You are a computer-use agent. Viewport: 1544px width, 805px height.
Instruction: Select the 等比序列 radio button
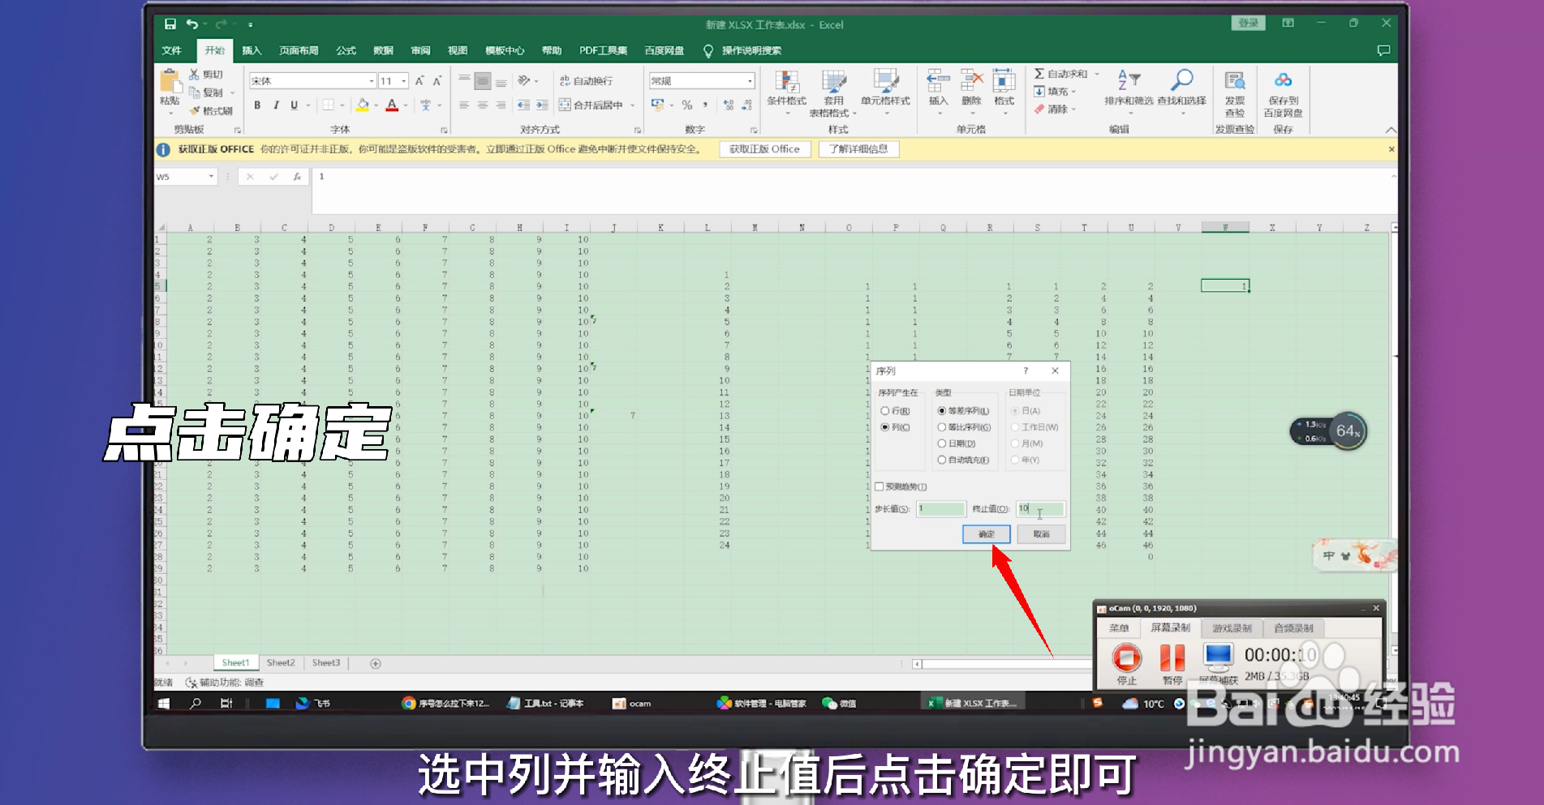(942, 427)
